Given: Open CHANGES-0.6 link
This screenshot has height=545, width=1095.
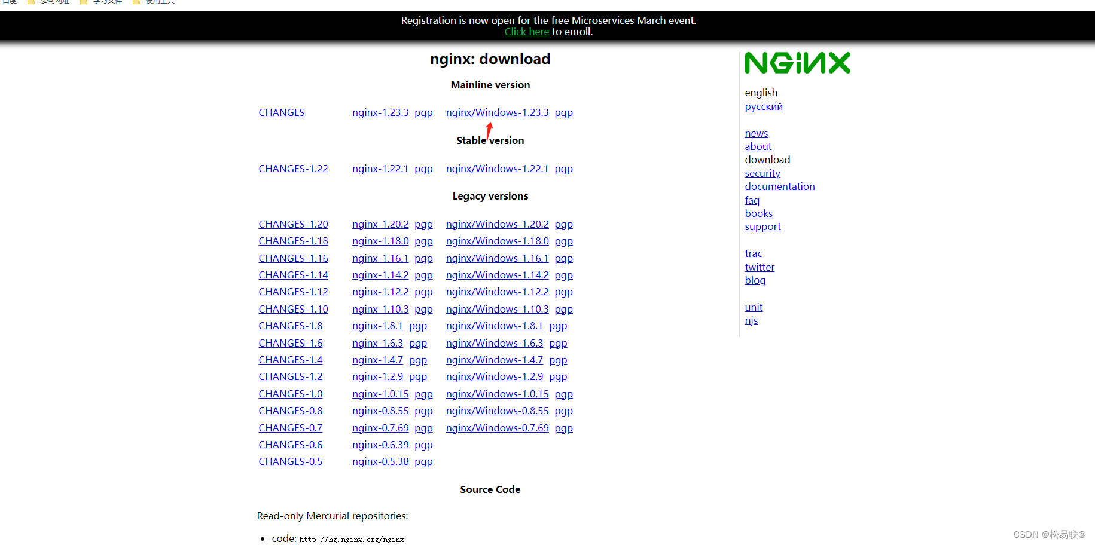Looking at the screenshot, I should coord(290,445).
